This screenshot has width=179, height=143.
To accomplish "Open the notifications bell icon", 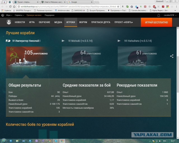I will (159, 15).
